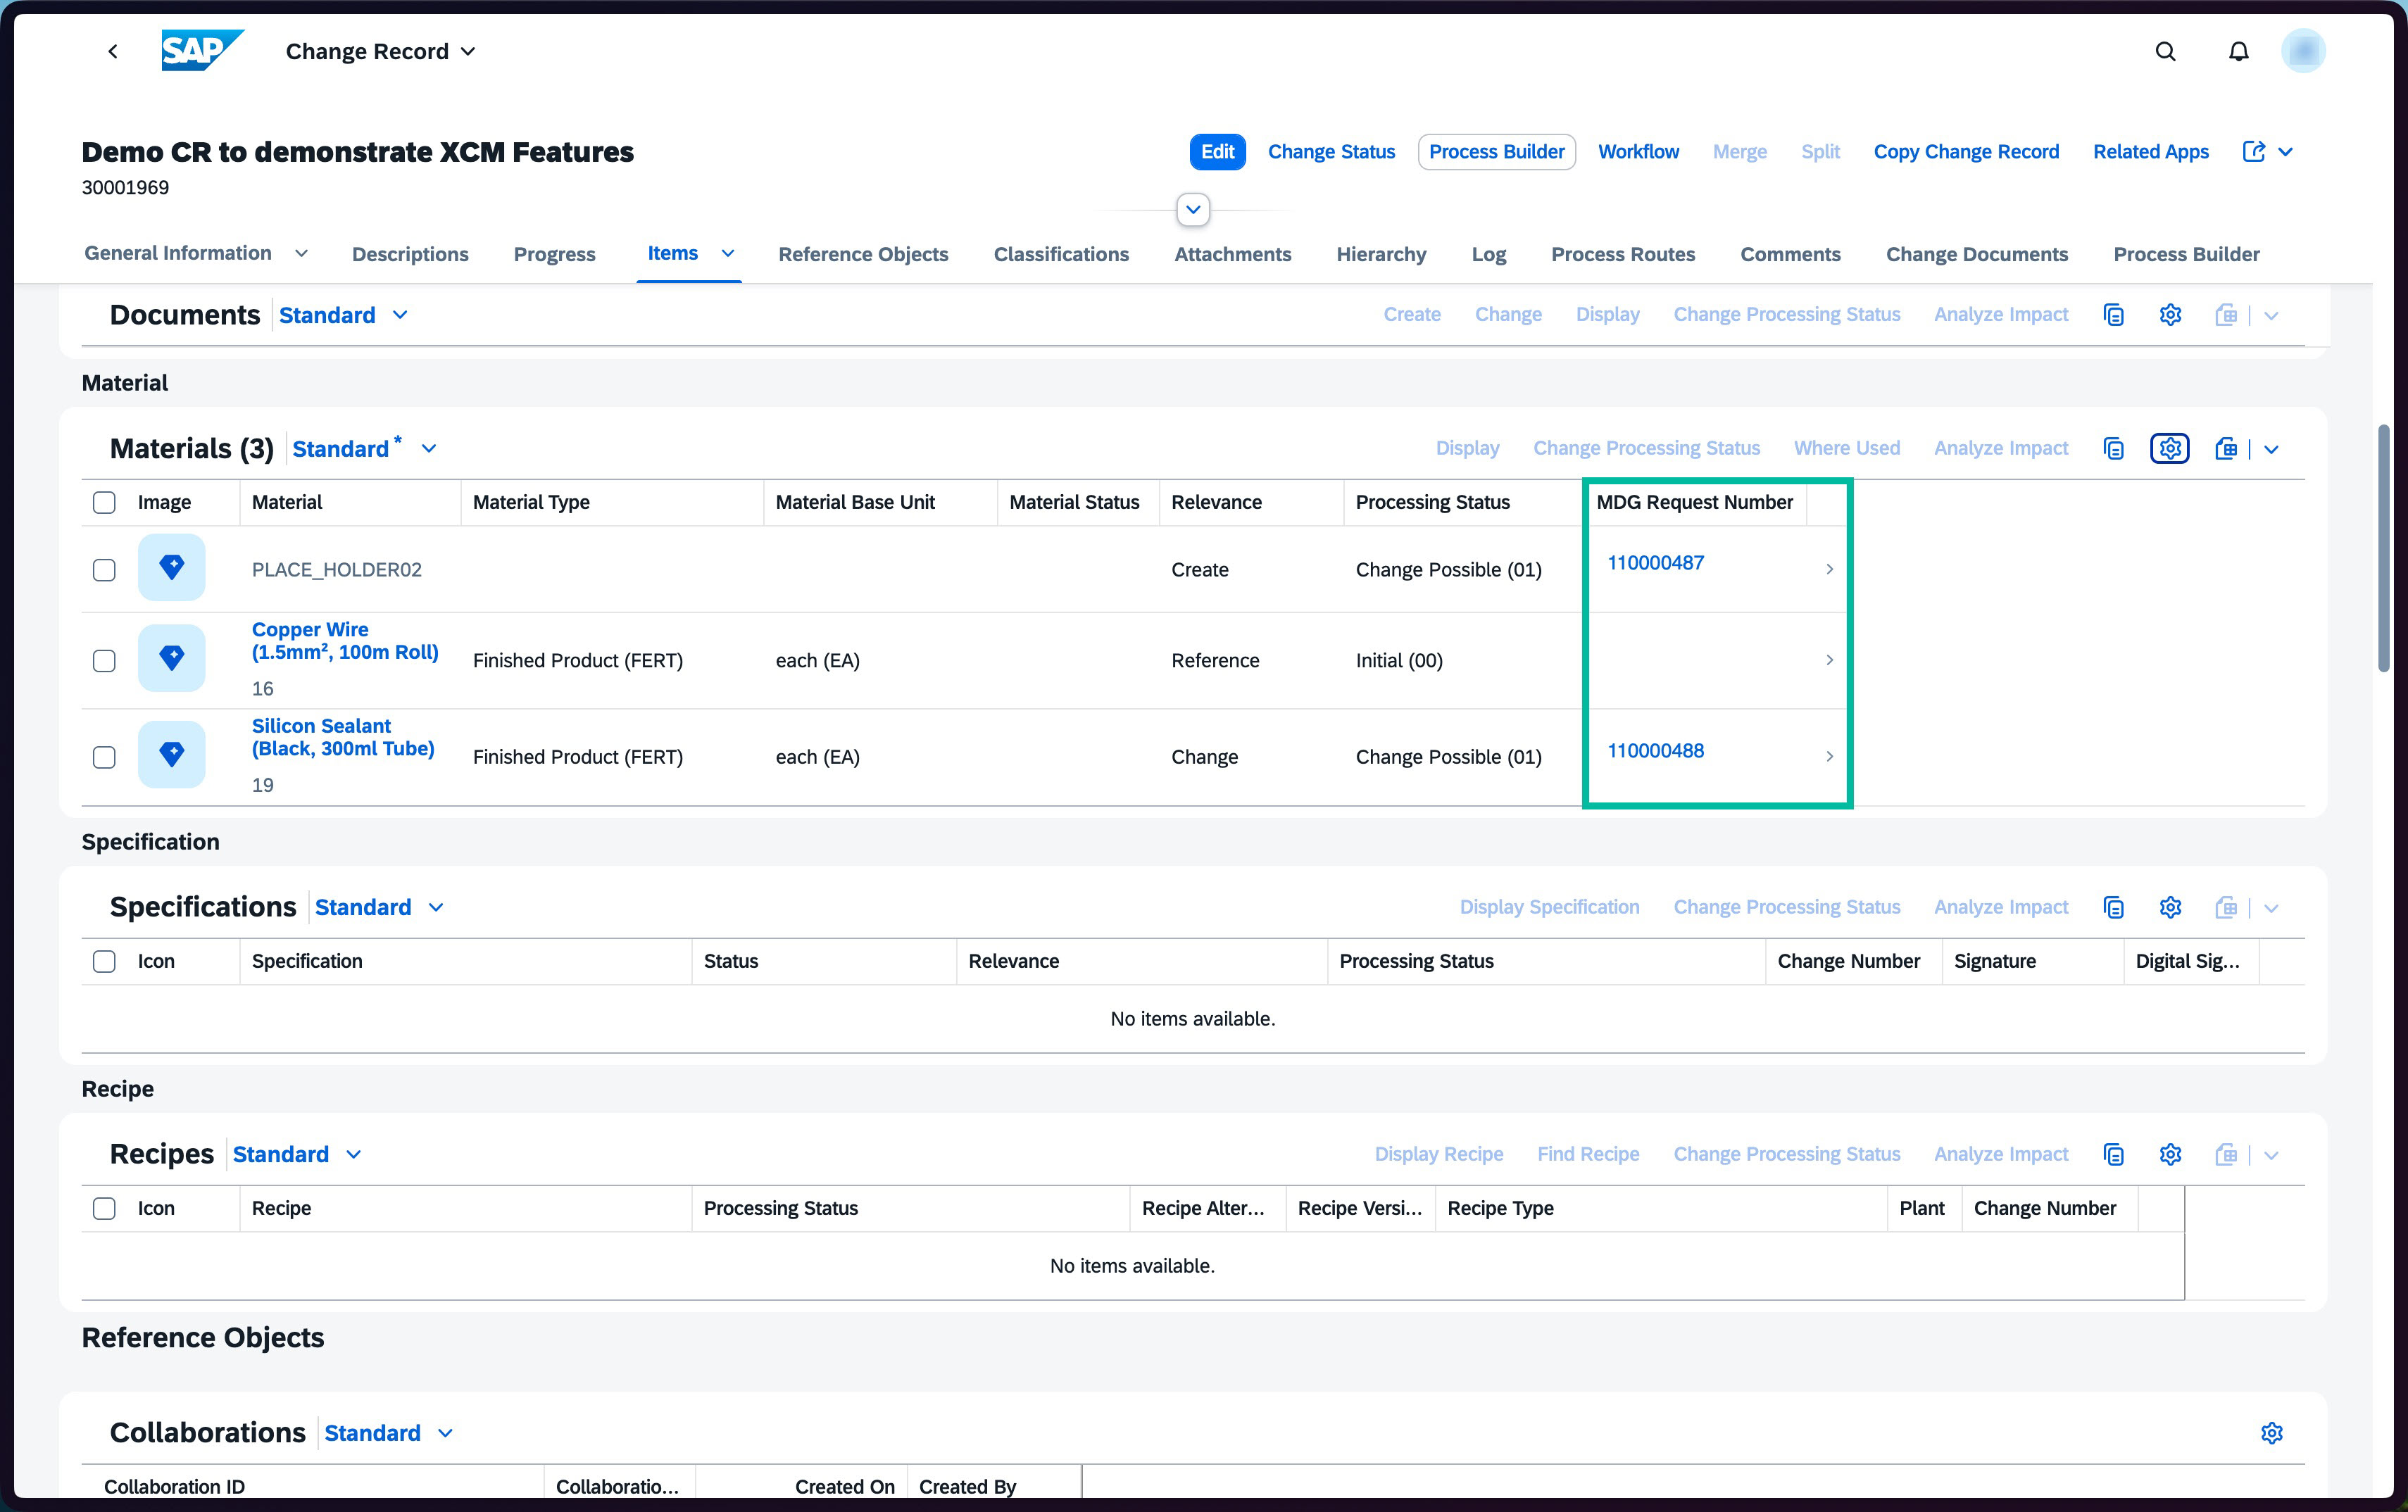The width and height of the screenshot is (2408, 1512).
Task: Copy the Materials table with the copy icon
Action: (x=2113, y=448)
